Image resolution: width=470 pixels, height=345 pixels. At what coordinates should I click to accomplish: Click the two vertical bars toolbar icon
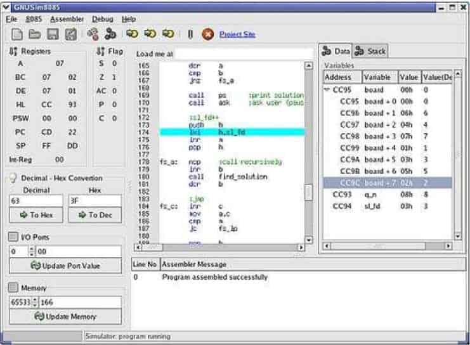point(189,34)
